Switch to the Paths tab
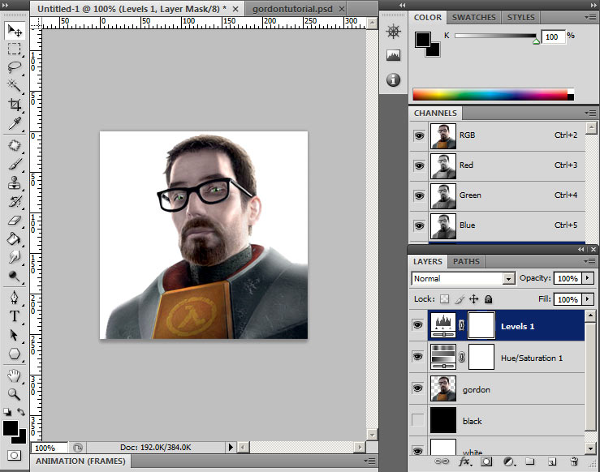600x472 pixels. [x=466, y=261]
